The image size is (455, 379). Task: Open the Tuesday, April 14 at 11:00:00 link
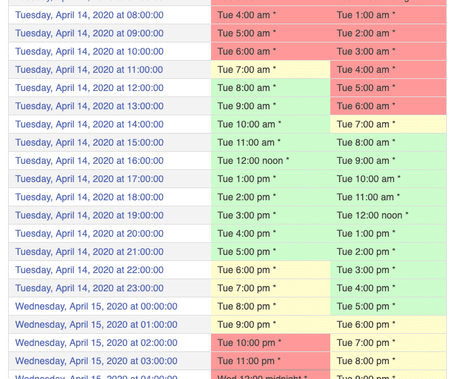[x=89, y=69]
